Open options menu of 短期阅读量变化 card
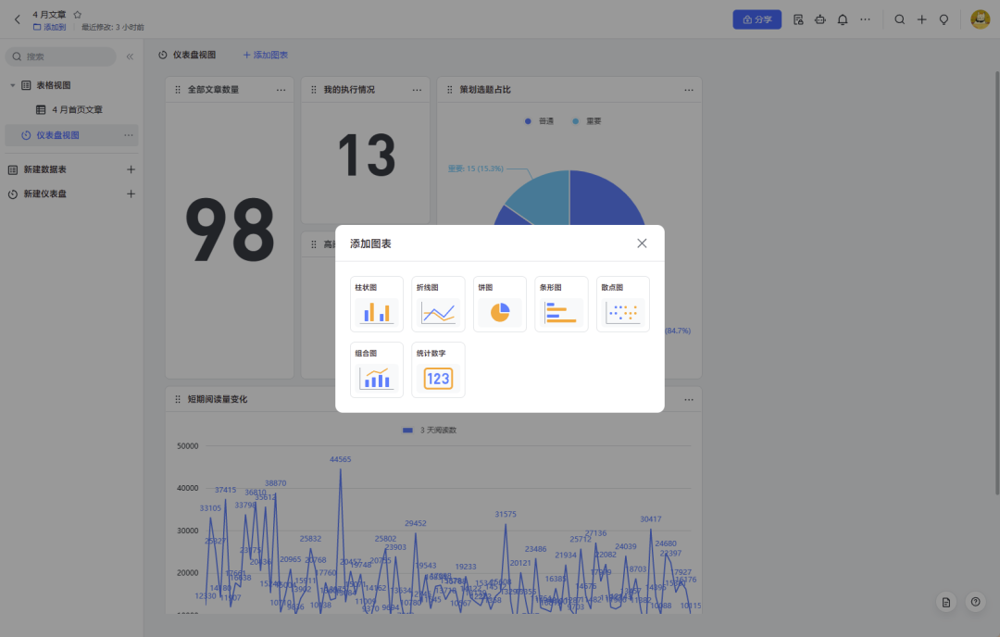1000x637 pixels. (689, 400)
